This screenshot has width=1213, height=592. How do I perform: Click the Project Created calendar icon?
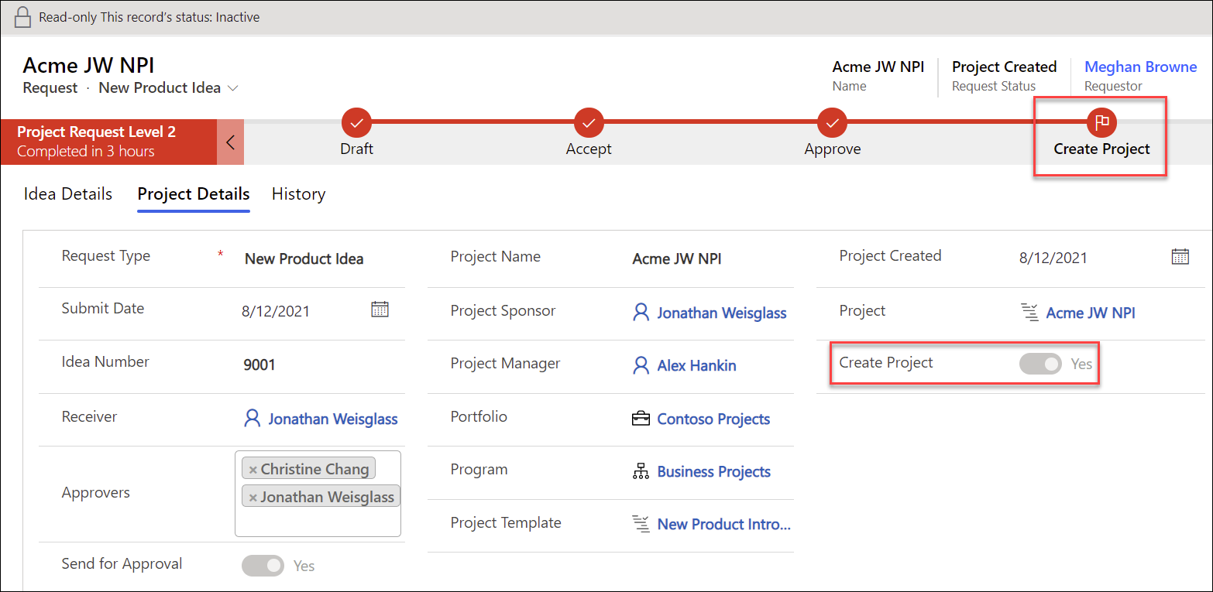[1180, 257]
